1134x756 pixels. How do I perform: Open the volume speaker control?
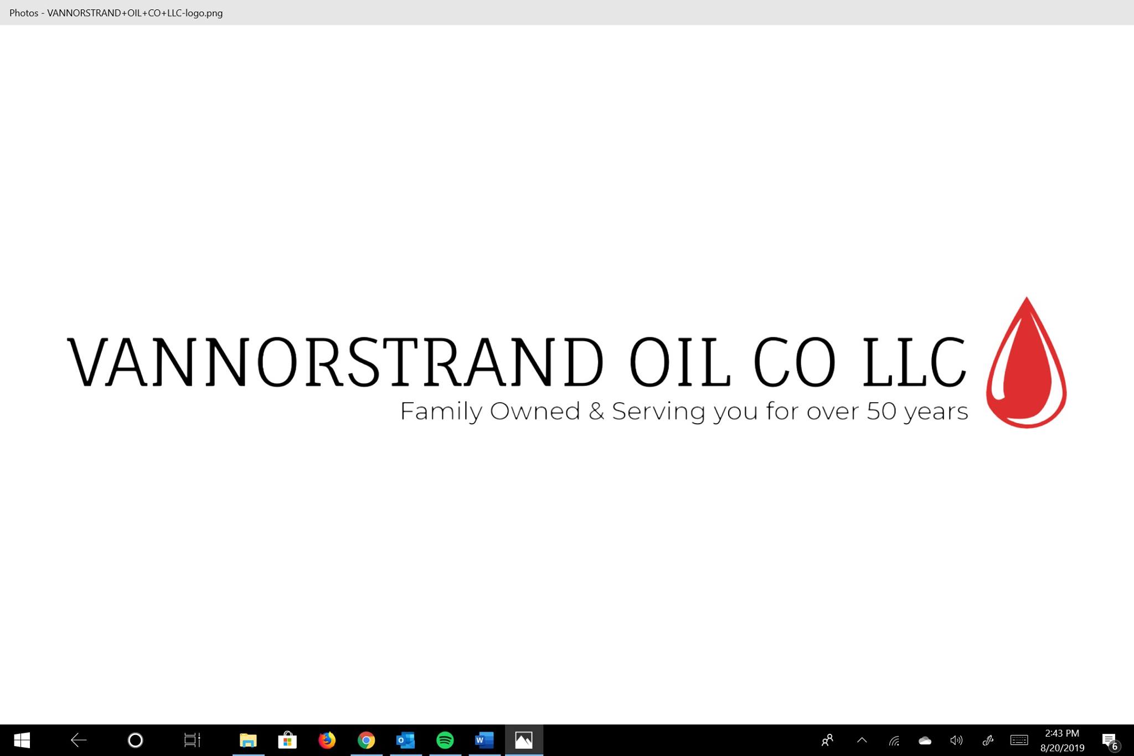pos(956,740)
